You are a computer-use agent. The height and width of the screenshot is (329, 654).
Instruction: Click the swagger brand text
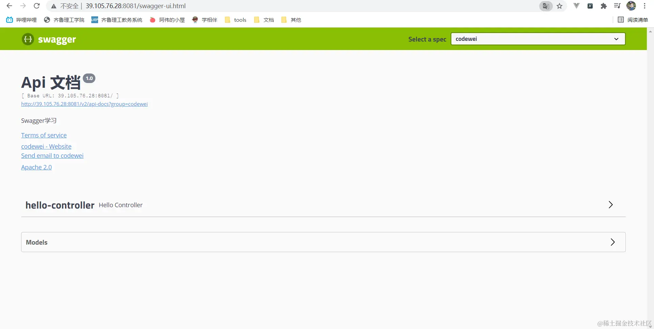[x=57, y=39]
